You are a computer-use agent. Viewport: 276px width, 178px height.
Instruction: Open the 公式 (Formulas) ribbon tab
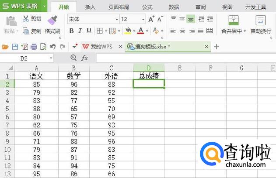[147, 7]
